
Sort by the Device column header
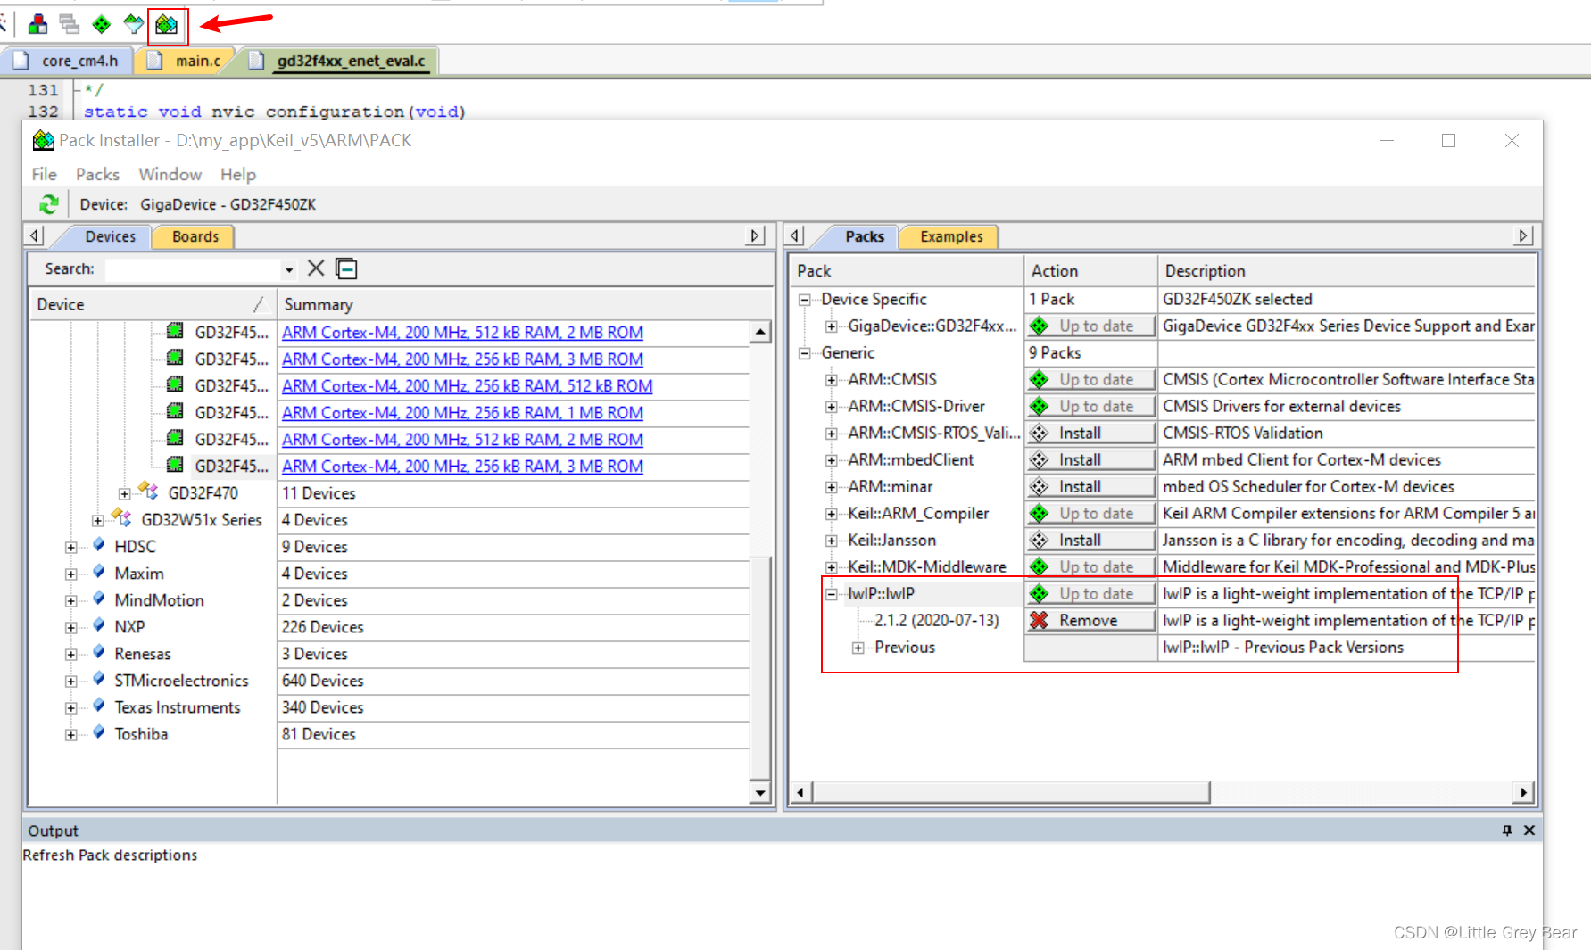152,304
